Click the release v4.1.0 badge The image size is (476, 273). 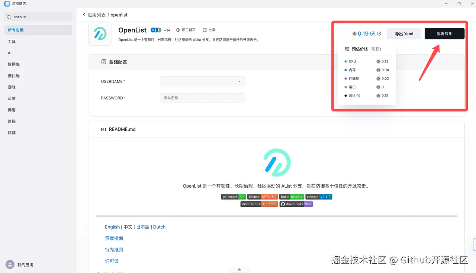pyautogui.click(x=319, y=197)
